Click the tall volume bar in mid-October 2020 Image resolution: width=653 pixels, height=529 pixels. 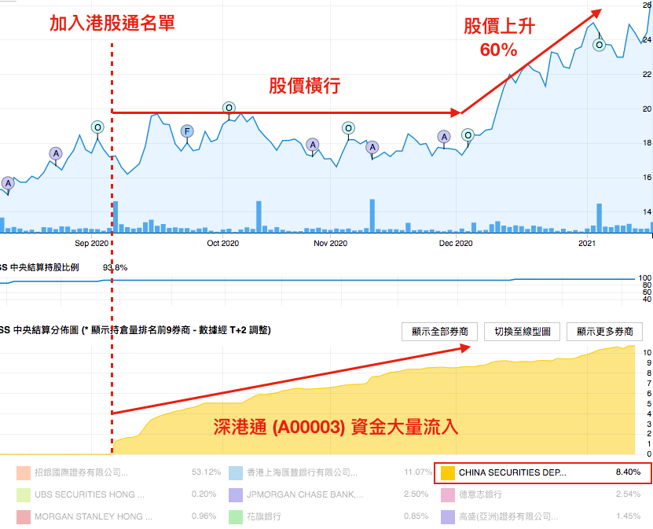point(259,217)
